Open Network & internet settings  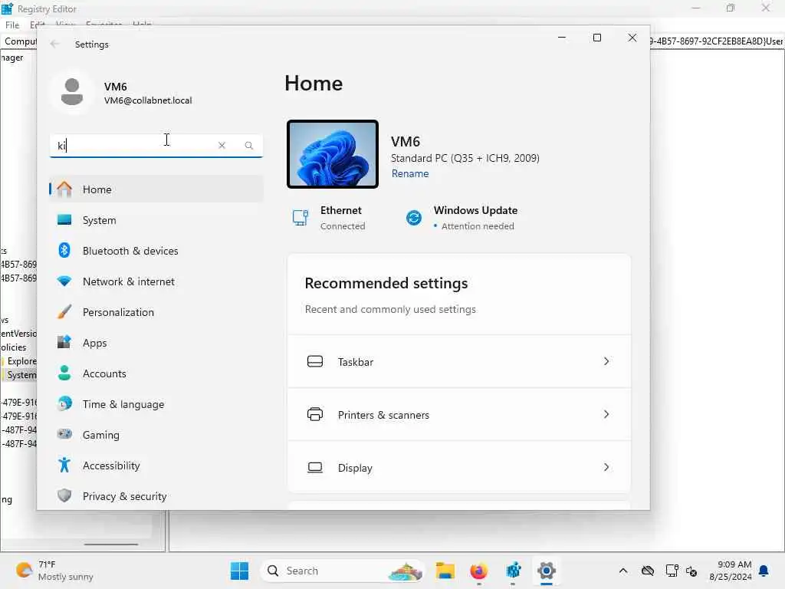tap(156, 281)
